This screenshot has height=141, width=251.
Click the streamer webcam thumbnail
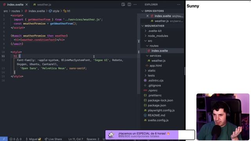[x=223, y=117]
